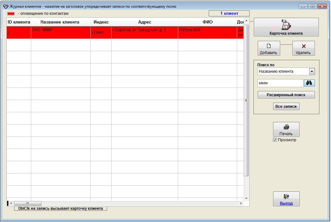This screenshot has width=331, height=222.
Task: Sort records by ФИО header
Action: [x=207, y=22]
